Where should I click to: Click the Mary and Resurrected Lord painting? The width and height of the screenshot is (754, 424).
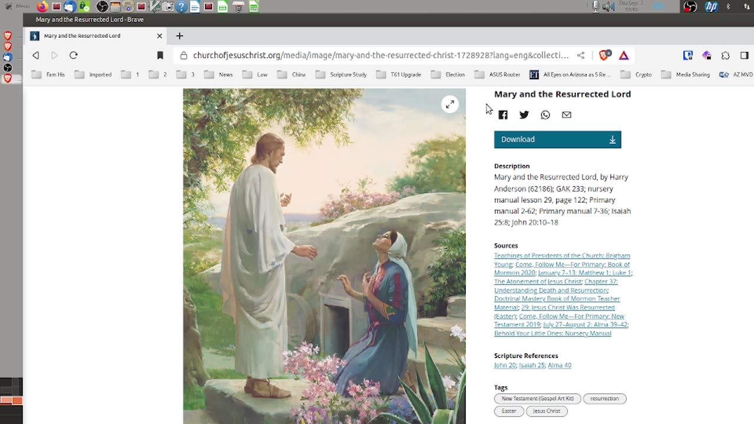coord(324,256)
